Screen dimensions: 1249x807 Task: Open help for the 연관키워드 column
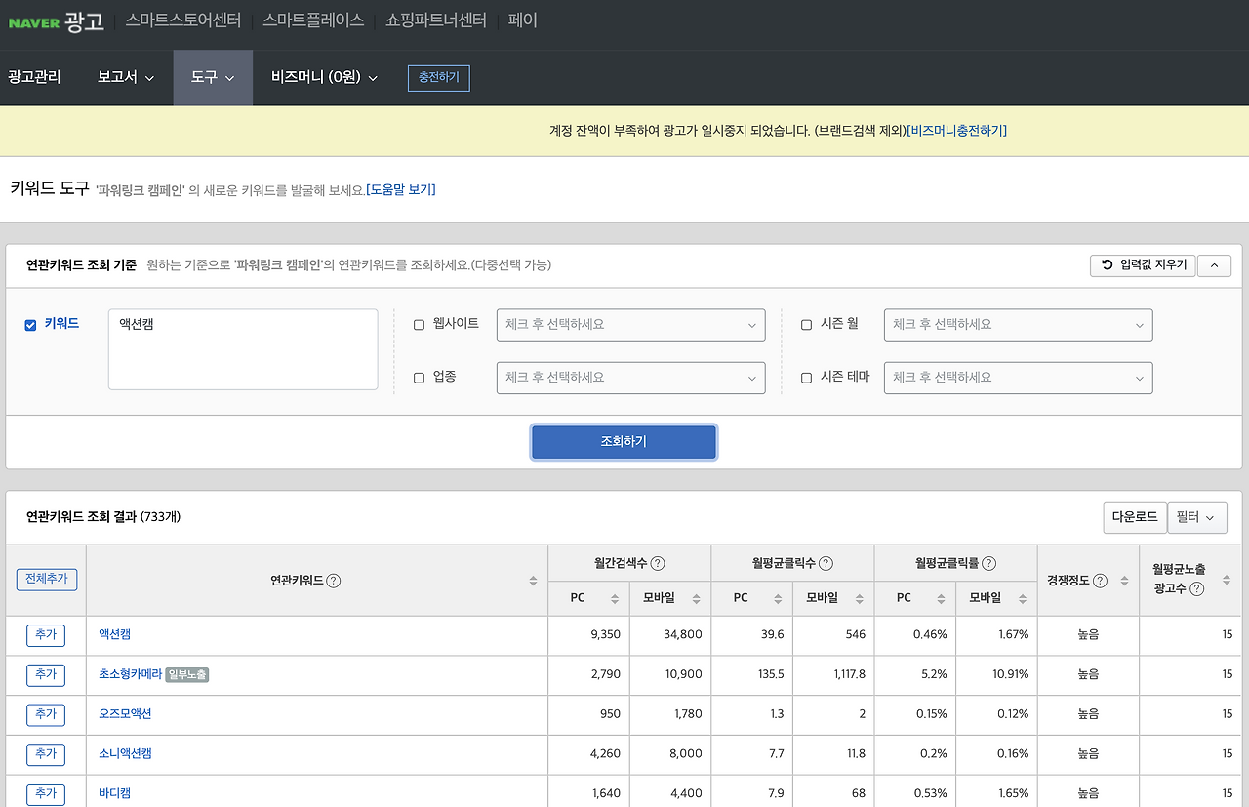(x=334, y=581)
